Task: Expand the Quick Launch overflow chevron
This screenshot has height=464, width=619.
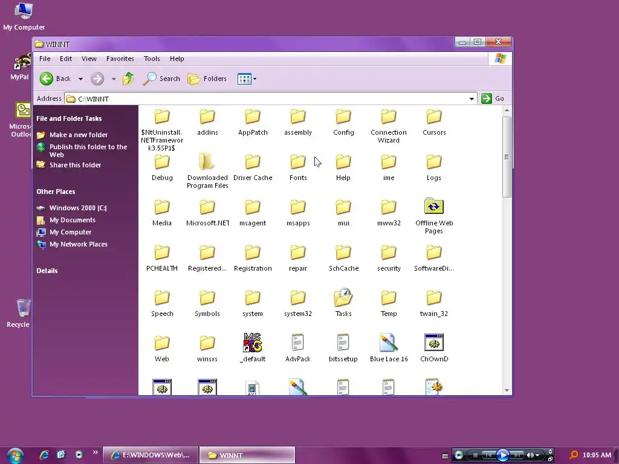Action: click(95, 453)
